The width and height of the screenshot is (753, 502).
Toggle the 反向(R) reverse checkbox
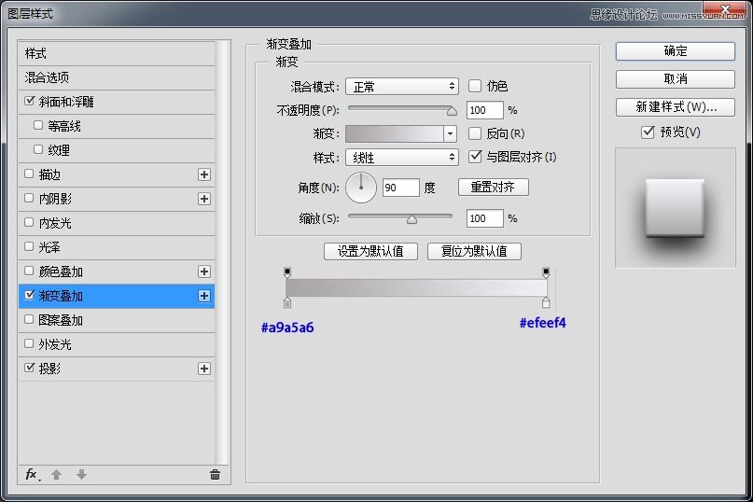coord(475,133)
